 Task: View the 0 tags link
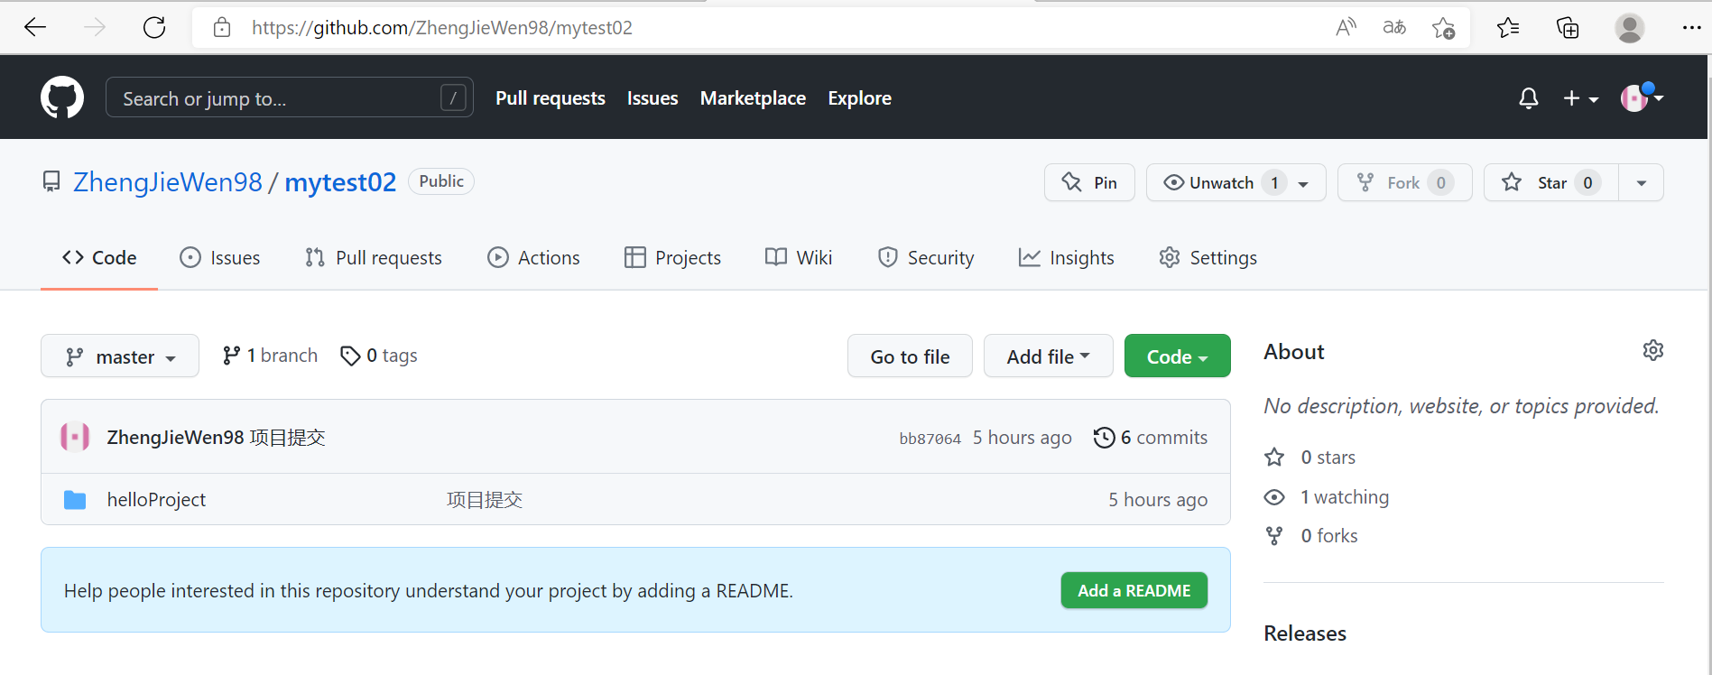(x=379, y=356)
